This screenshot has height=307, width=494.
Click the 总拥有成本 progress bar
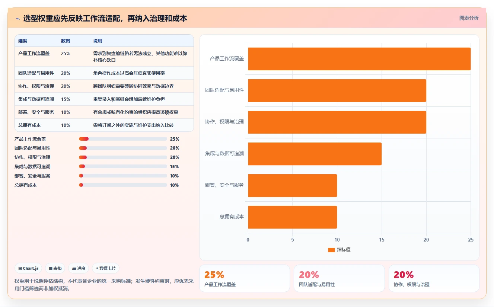[x=123, y=185]
